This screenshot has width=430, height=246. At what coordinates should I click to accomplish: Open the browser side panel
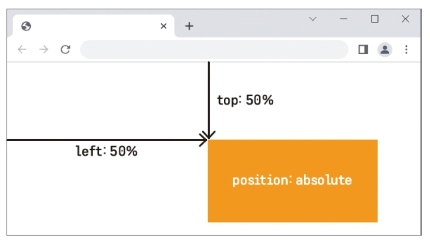point(363,49)
